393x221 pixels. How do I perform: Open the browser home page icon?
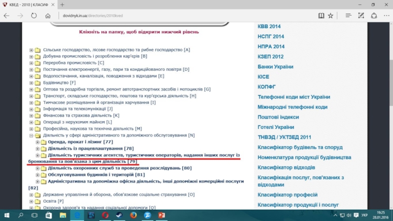point(48,16)
